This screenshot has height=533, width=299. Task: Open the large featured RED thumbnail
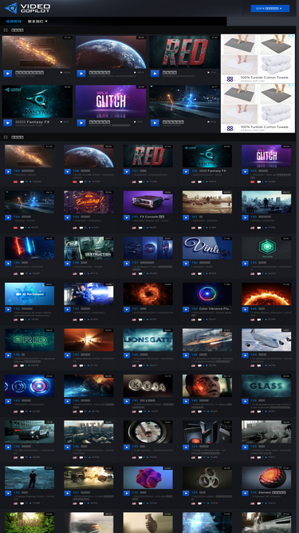pos(184,52)
